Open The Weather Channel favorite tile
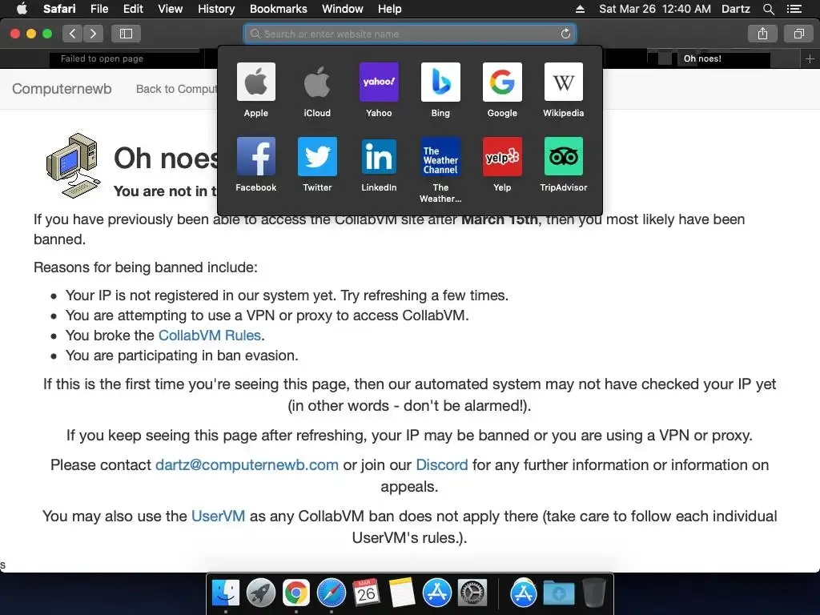This screenshot has height=615, width=820. pos(440,156)
